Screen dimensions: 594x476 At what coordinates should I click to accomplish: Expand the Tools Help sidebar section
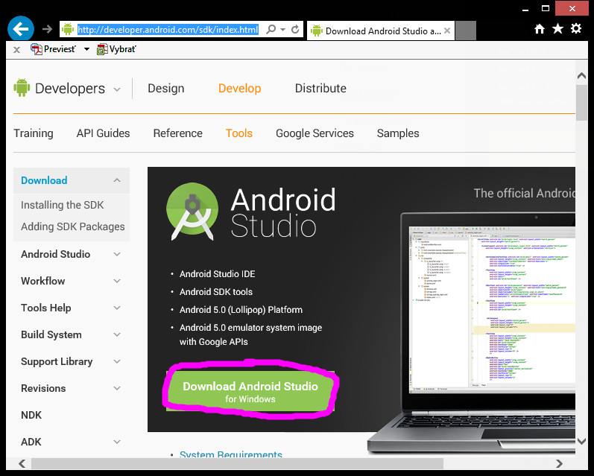tap(117, 308)
